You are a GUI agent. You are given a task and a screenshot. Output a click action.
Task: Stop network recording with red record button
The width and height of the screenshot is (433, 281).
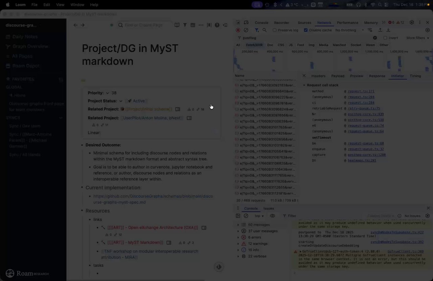[x=238, y=30]
